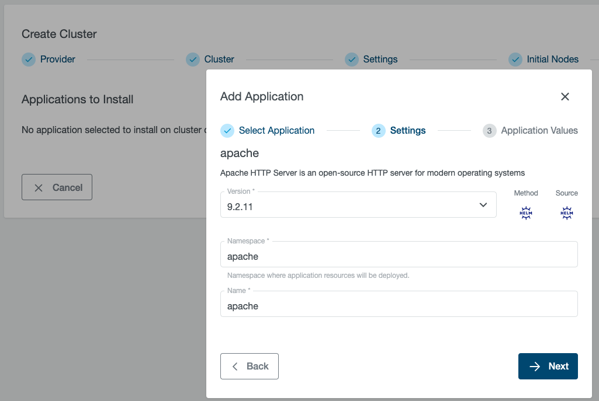Viewport: 599px width, 401px height.
Task: Expand version options using the chevron
Action: tap(483, 205)
